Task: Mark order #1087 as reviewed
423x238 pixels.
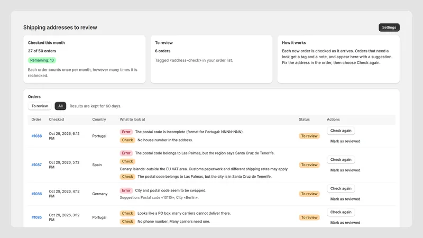Action: pyautogui.click(x=345, y=170)
